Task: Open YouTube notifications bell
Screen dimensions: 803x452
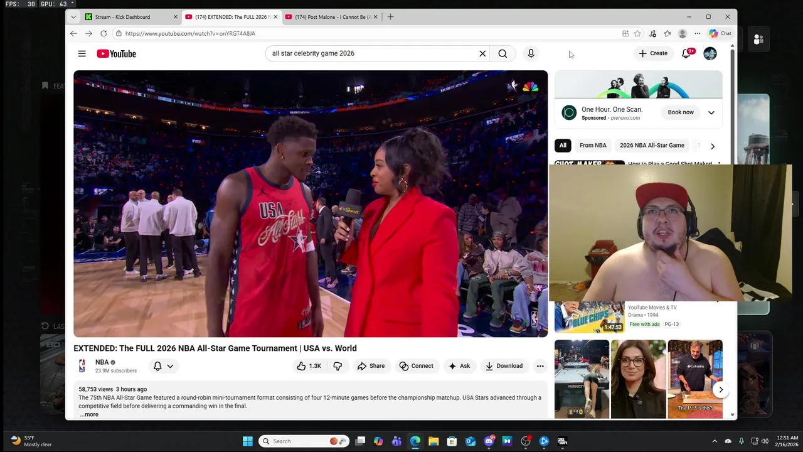Action: pyautogui.click(x=686, y=53)
